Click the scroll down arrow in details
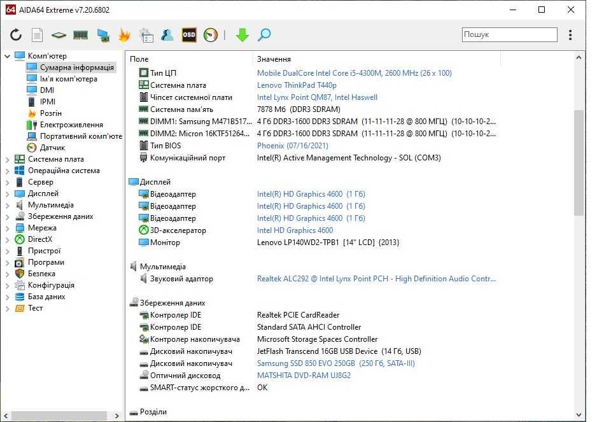The width and height of the screenshot is (611, 422). coord(579,414)
